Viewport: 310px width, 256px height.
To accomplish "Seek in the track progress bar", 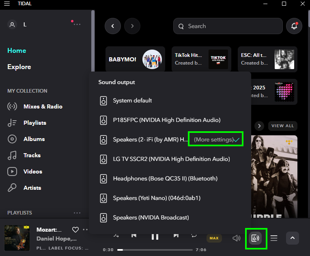I will (155, 250).
